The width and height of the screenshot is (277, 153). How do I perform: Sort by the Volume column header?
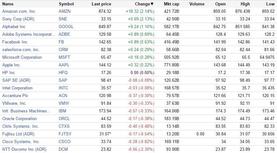pos(197,4)
